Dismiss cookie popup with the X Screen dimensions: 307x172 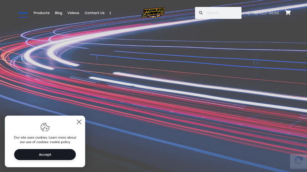[79, 122]
